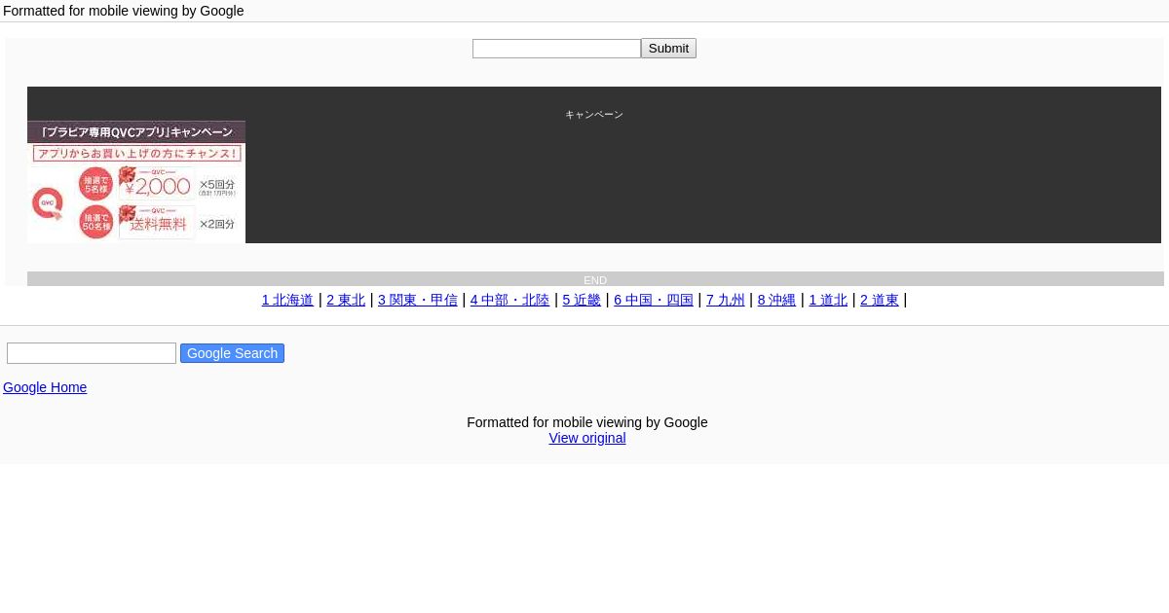Open the 8 沖縄 region link
The height and width of the screenshot is (613, 1169).
point(776,300)
